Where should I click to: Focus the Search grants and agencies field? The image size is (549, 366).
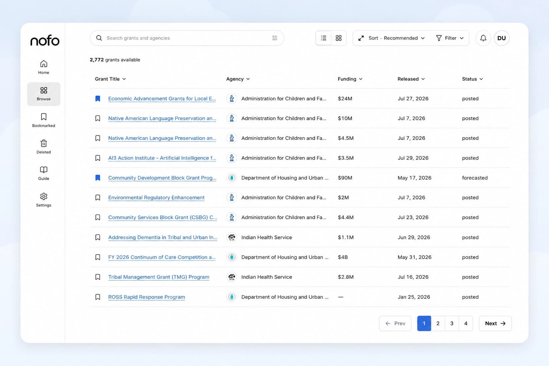click(x=187, y=38)
